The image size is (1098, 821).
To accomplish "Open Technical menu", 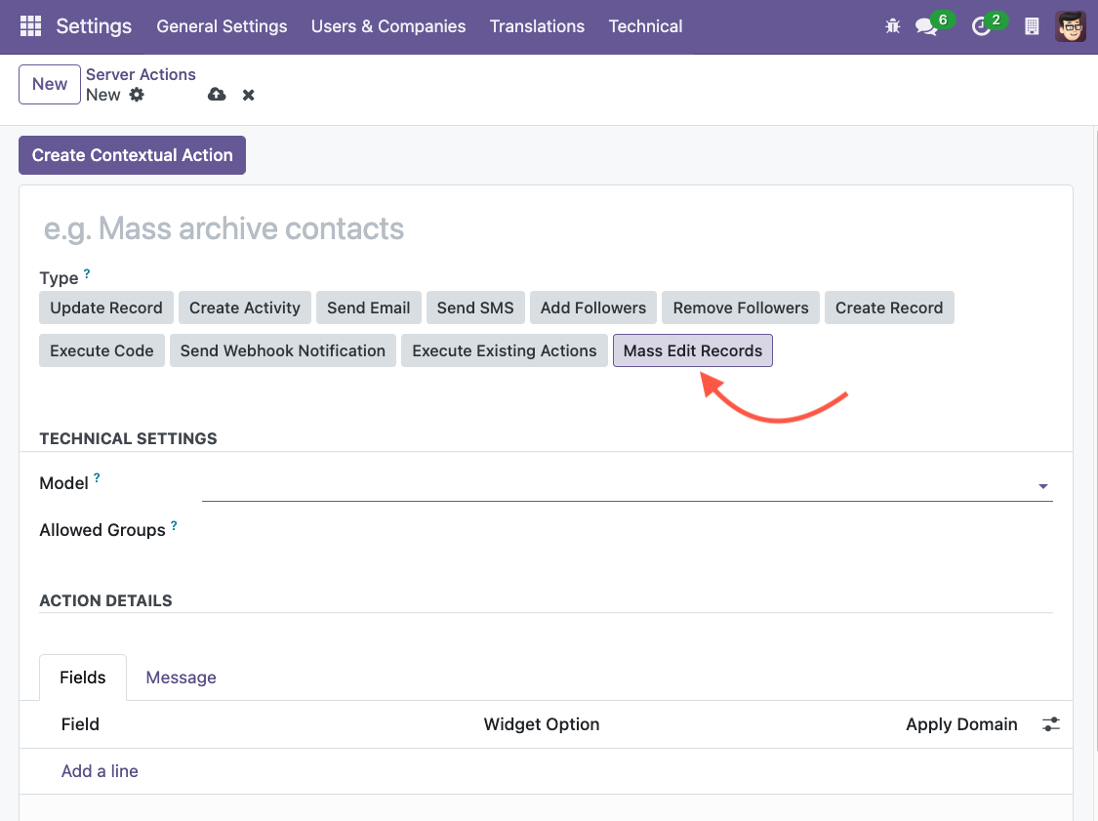I will 646,26.
